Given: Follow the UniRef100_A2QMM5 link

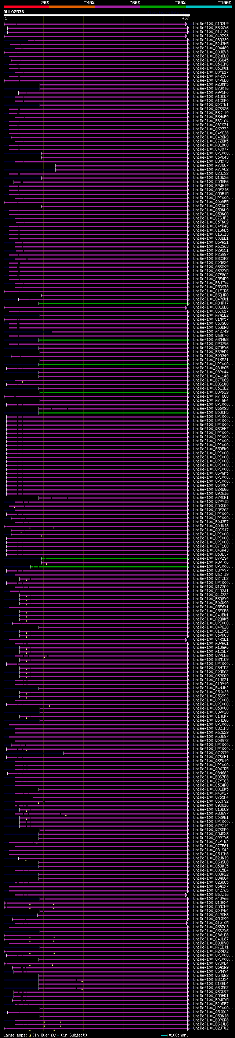Looking at the screenshot, I should [211, 85].
